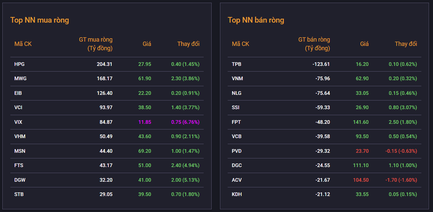Click ACV red price 104.50
433x212 pixels.
(361, 180)
